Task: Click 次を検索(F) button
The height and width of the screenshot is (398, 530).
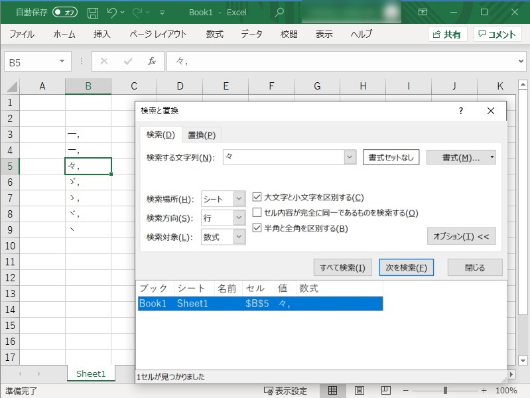Action: coord(406,267)
